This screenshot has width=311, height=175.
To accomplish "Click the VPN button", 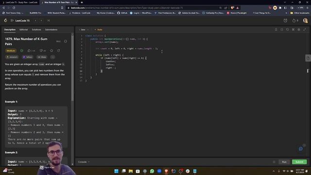I will (300, 8).
